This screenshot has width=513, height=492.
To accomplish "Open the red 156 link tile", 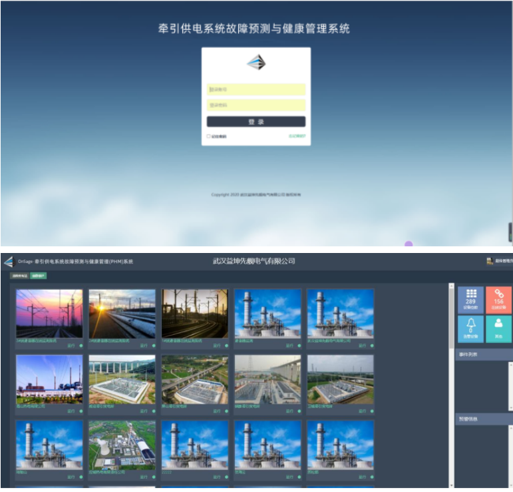I will (x=498, y=299).
